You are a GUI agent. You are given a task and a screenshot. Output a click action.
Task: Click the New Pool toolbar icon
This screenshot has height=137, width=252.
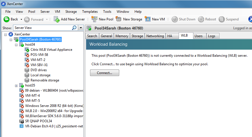94,19
